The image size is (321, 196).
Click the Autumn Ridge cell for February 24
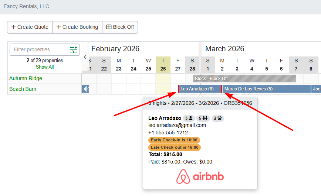pyautogui.click(x=134, y=79)
